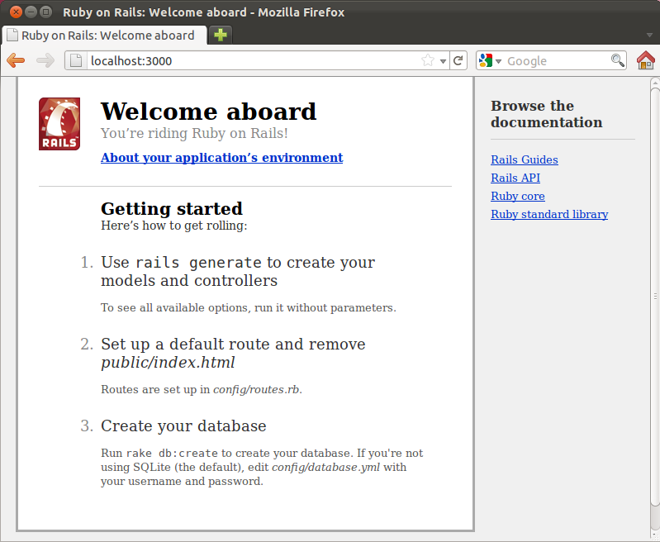This screenshot has height=542, width=660.
Task: Click the 'Getting started' heading
Action: click(172, 208)
